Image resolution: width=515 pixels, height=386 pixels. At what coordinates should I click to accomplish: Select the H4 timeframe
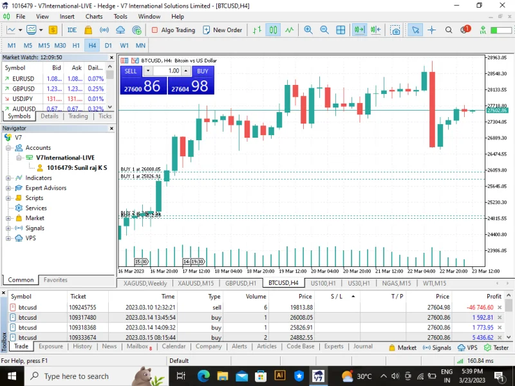coord(92,46)
